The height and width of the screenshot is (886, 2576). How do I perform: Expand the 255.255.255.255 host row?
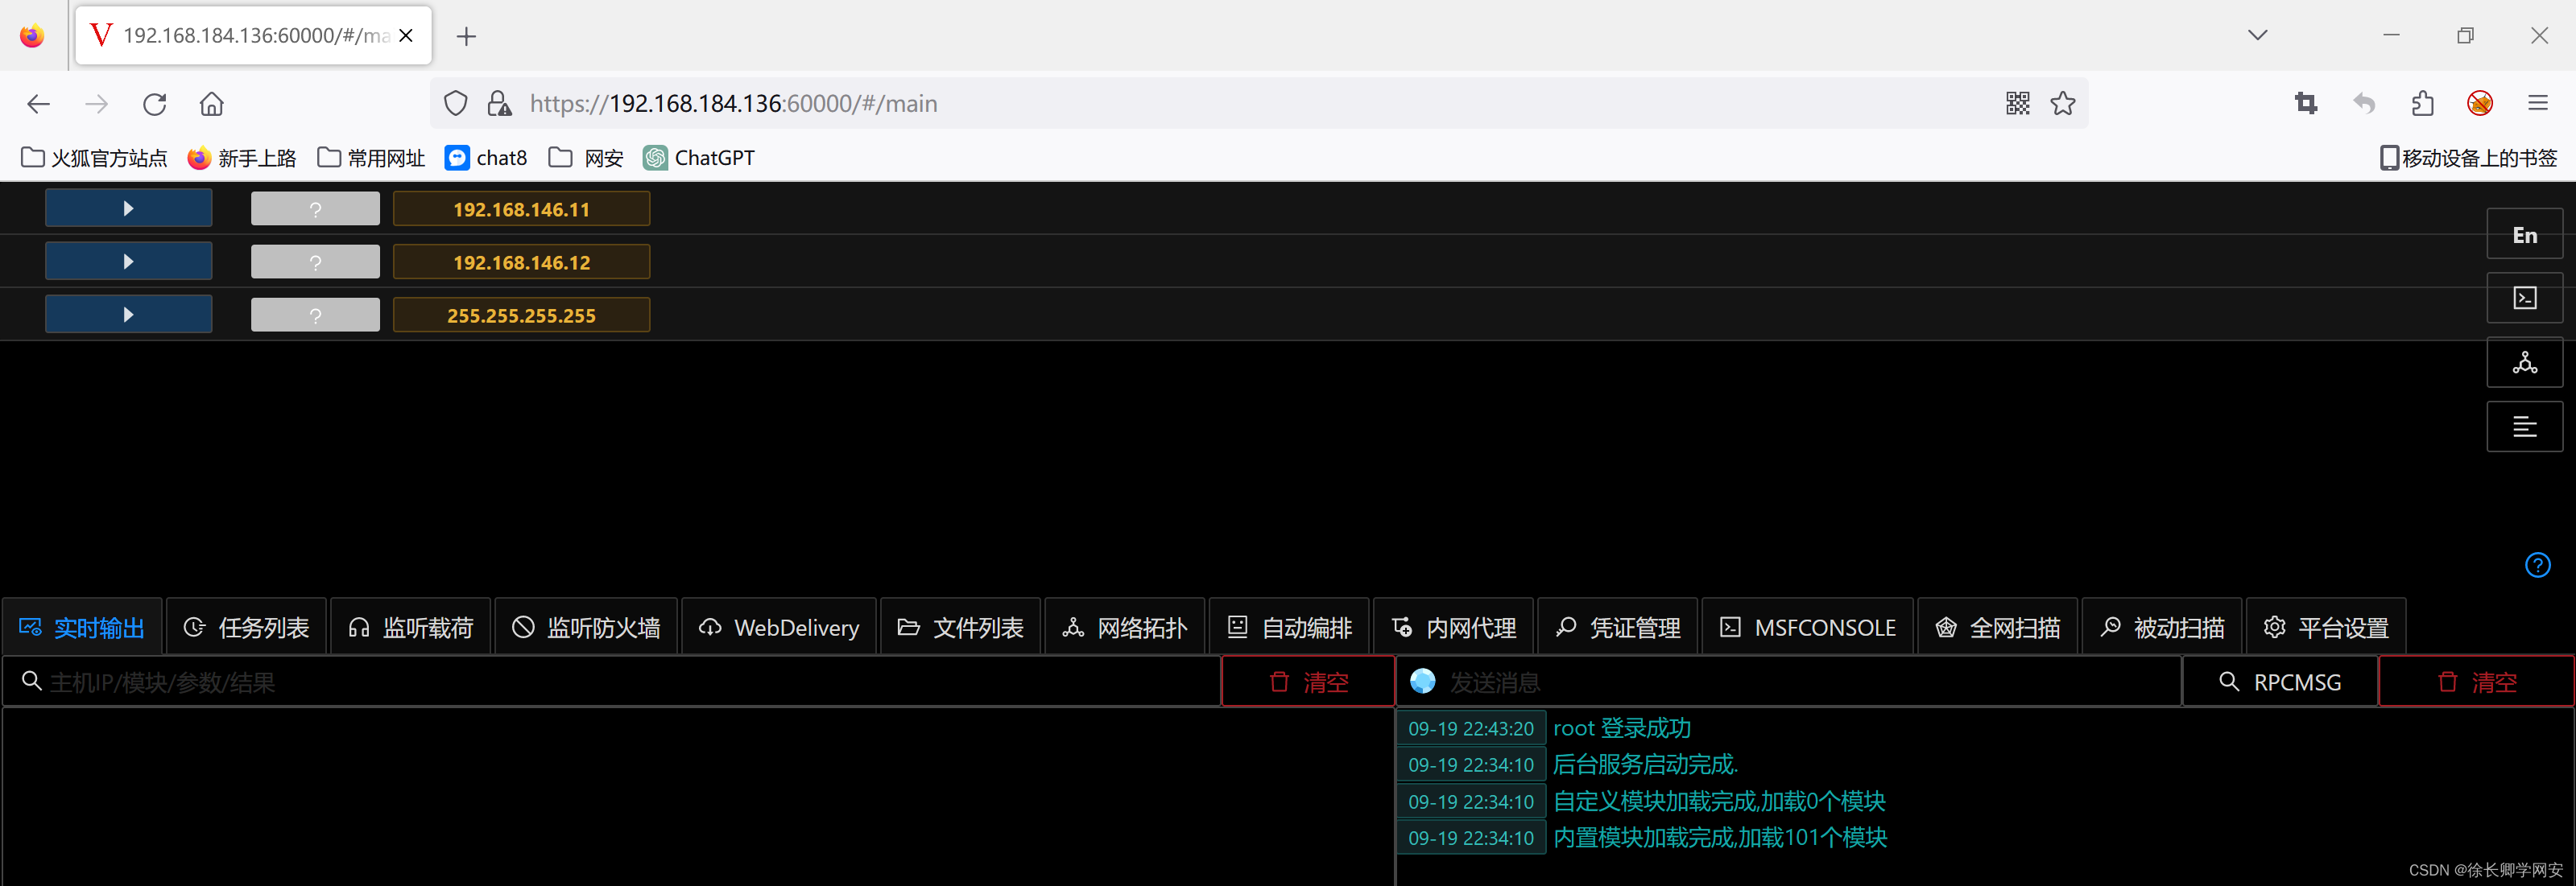point(128,313)
